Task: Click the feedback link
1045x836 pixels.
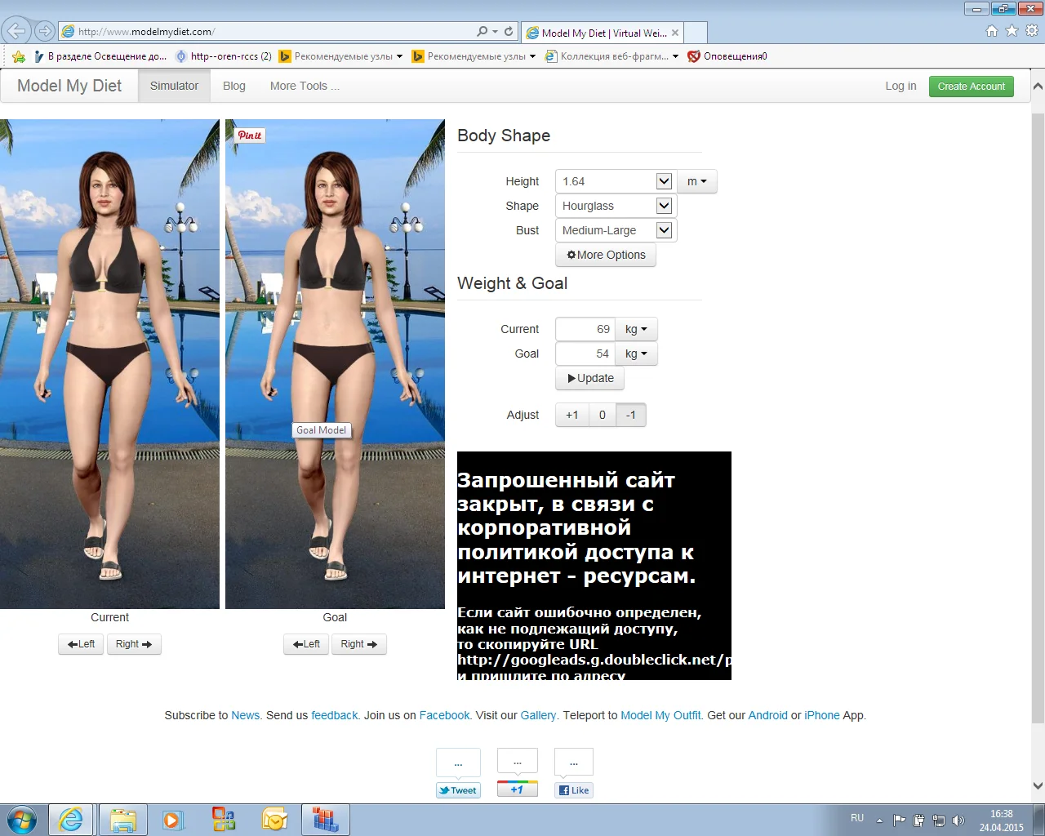Action: (x=335, y=715)
